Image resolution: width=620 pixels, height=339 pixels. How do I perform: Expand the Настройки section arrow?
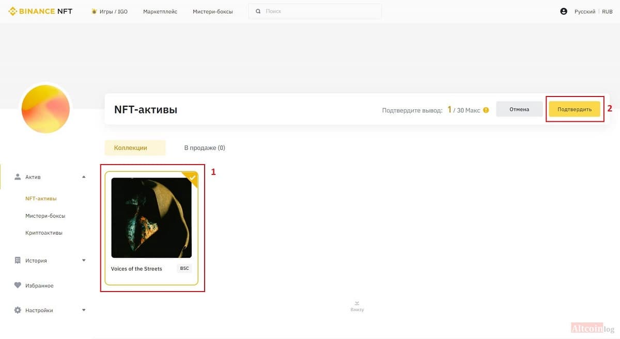84,310
